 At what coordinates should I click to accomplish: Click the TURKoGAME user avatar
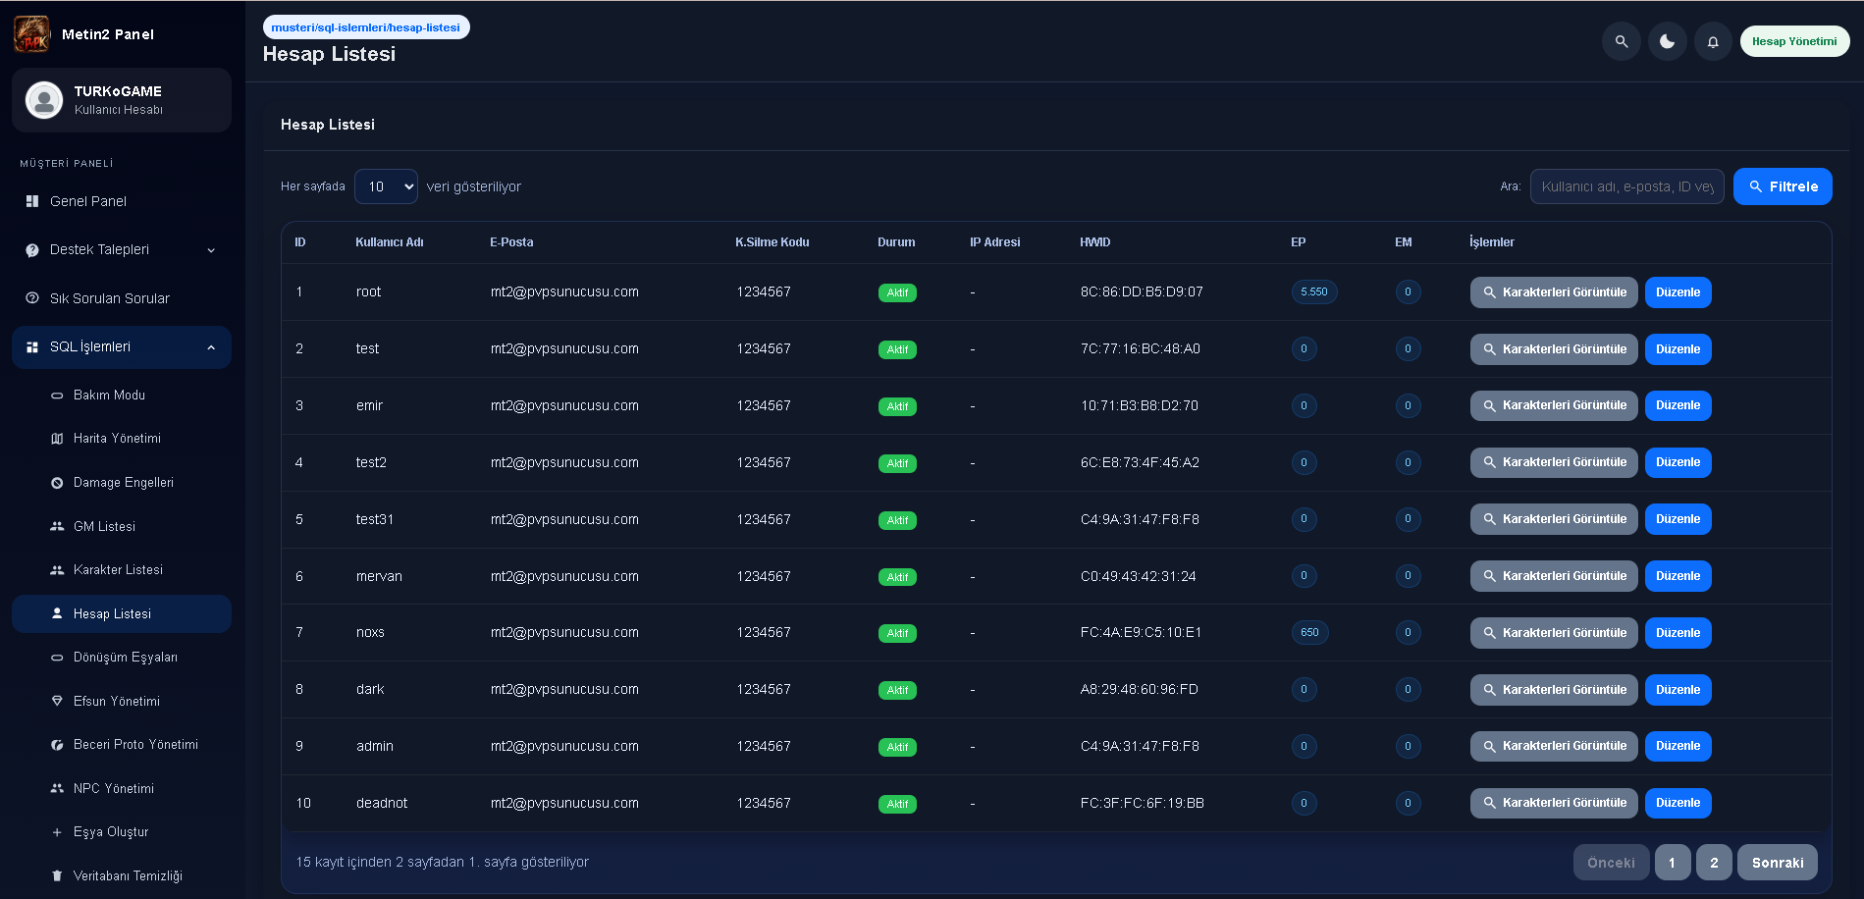44,100
